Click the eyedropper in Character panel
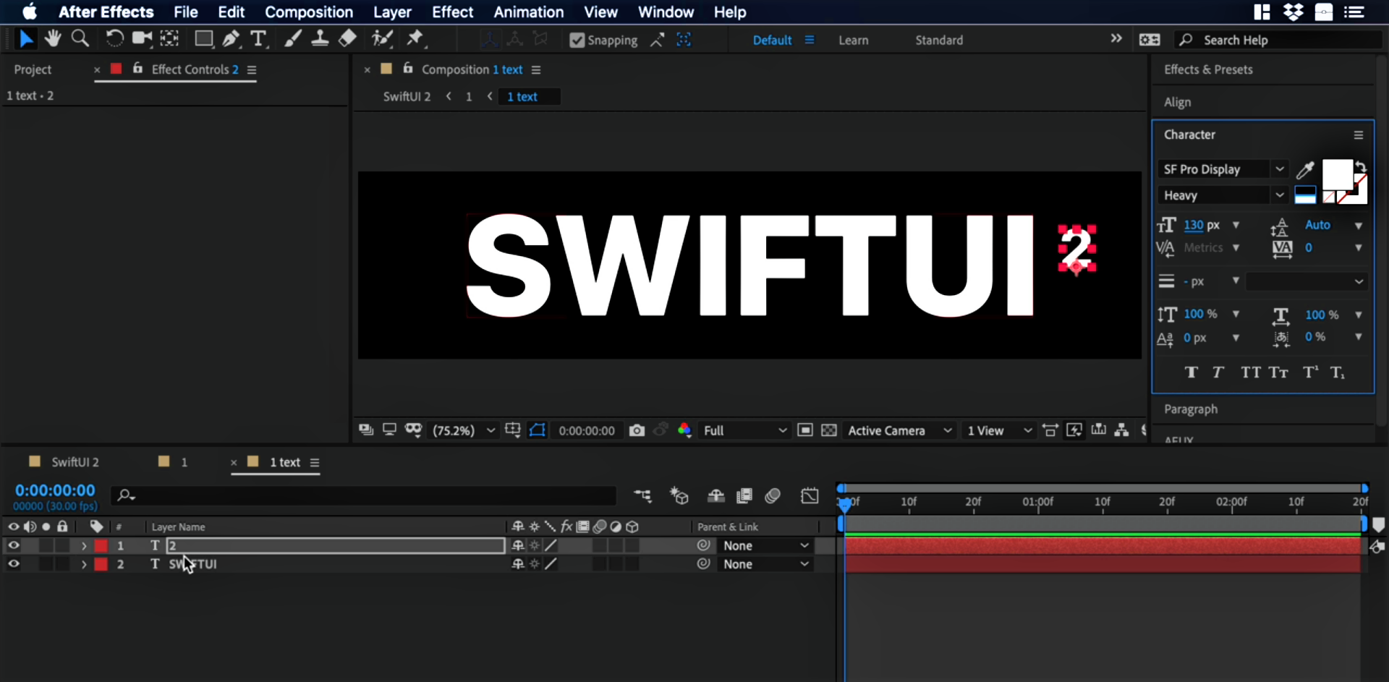The width and height of the screenshot is (1389, 682). click(1304, 170)
